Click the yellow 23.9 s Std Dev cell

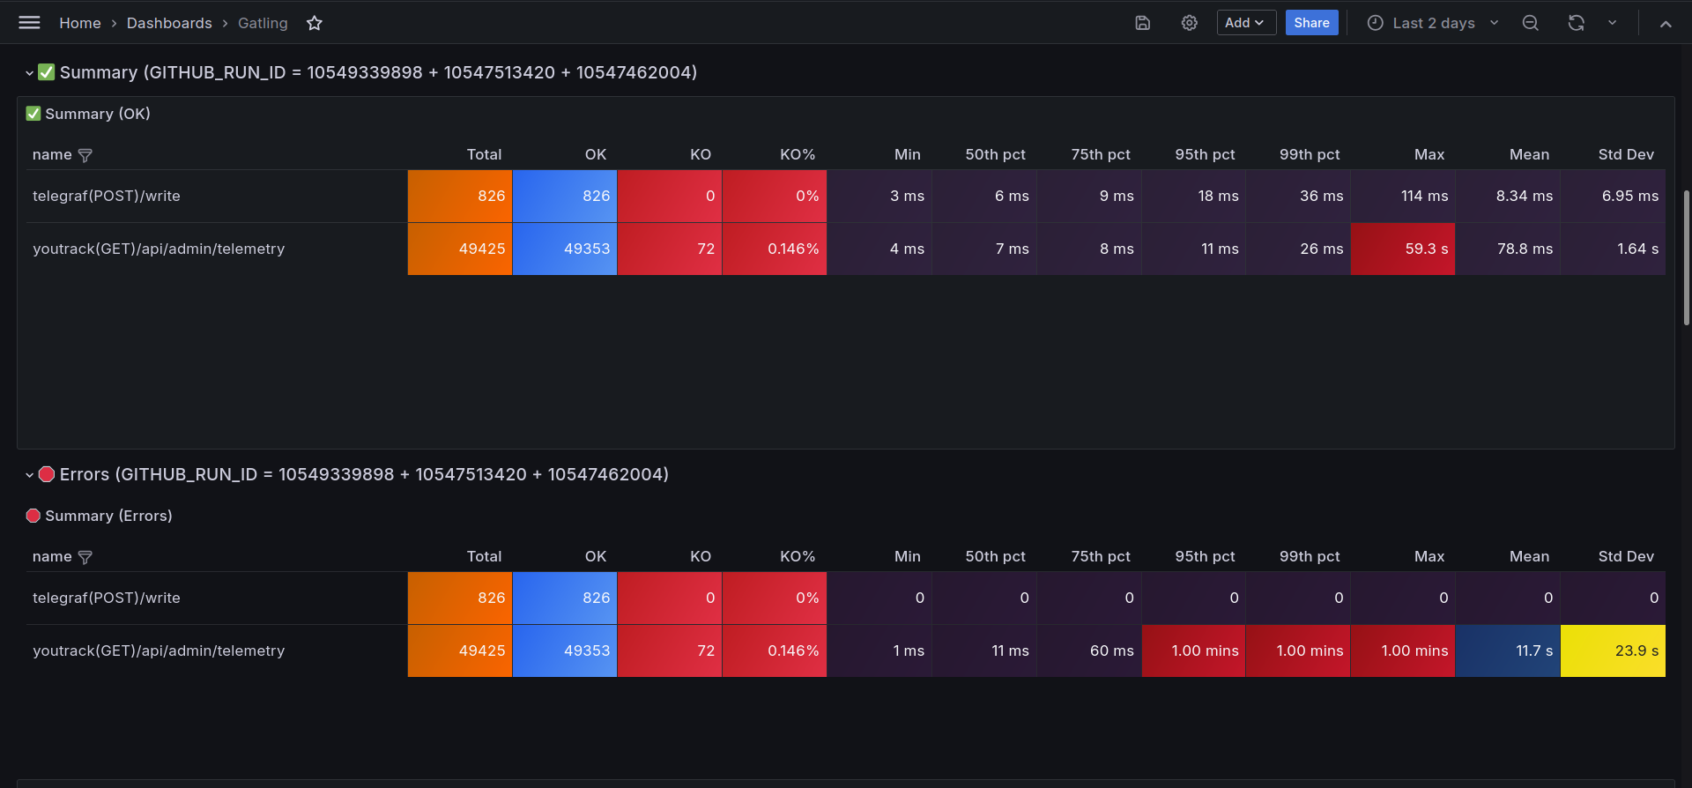click(x=1613, y=650)
